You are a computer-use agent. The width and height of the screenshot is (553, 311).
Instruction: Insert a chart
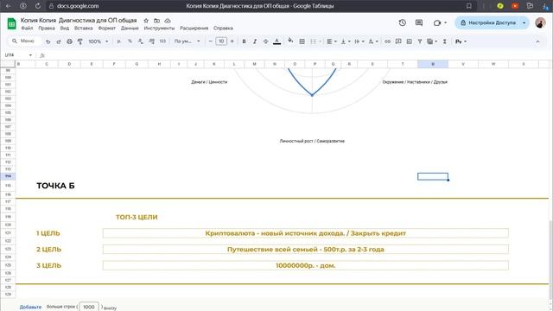pos(409,41)
